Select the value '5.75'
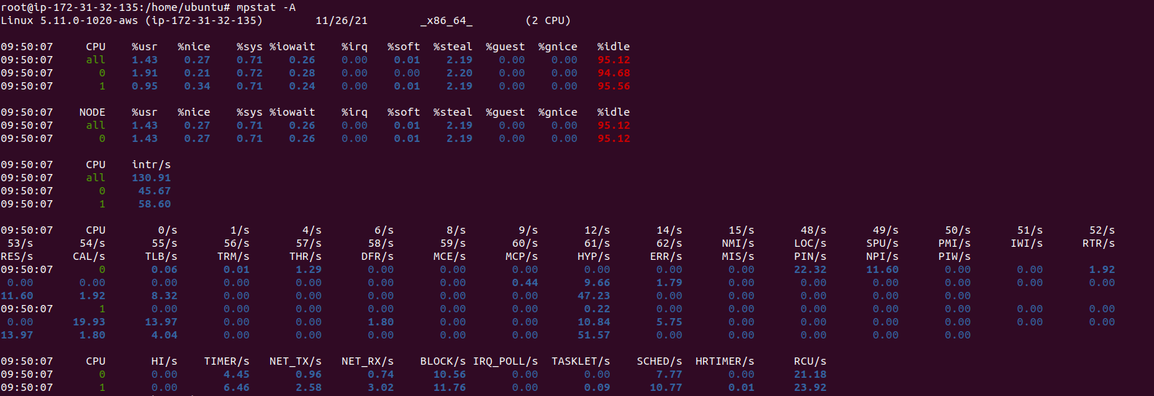This screenshot has height=396, width=1154. [x=670, y=322]
